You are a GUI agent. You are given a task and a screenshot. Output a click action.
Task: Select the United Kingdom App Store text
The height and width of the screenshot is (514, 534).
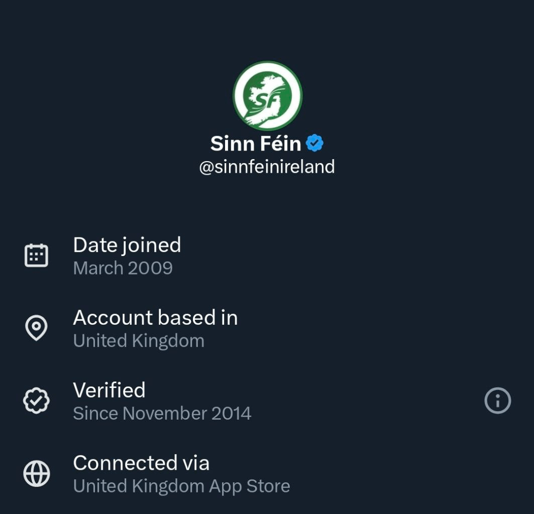click(x=181, y=486)
